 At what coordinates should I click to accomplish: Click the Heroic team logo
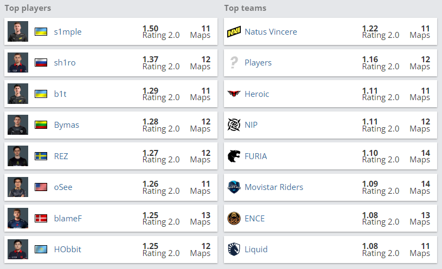coord(234,94)
